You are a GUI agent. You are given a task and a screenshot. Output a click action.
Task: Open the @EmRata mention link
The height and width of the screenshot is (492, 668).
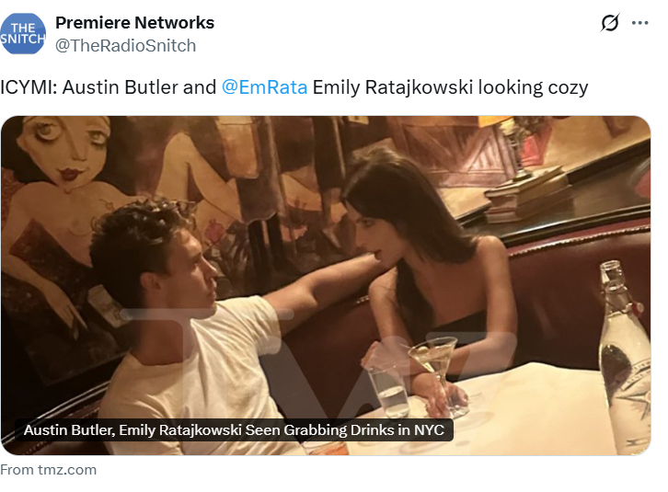pyautogui.click(x=265, y=87)
